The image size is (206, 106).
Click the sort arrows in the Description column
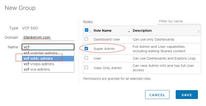198,31
